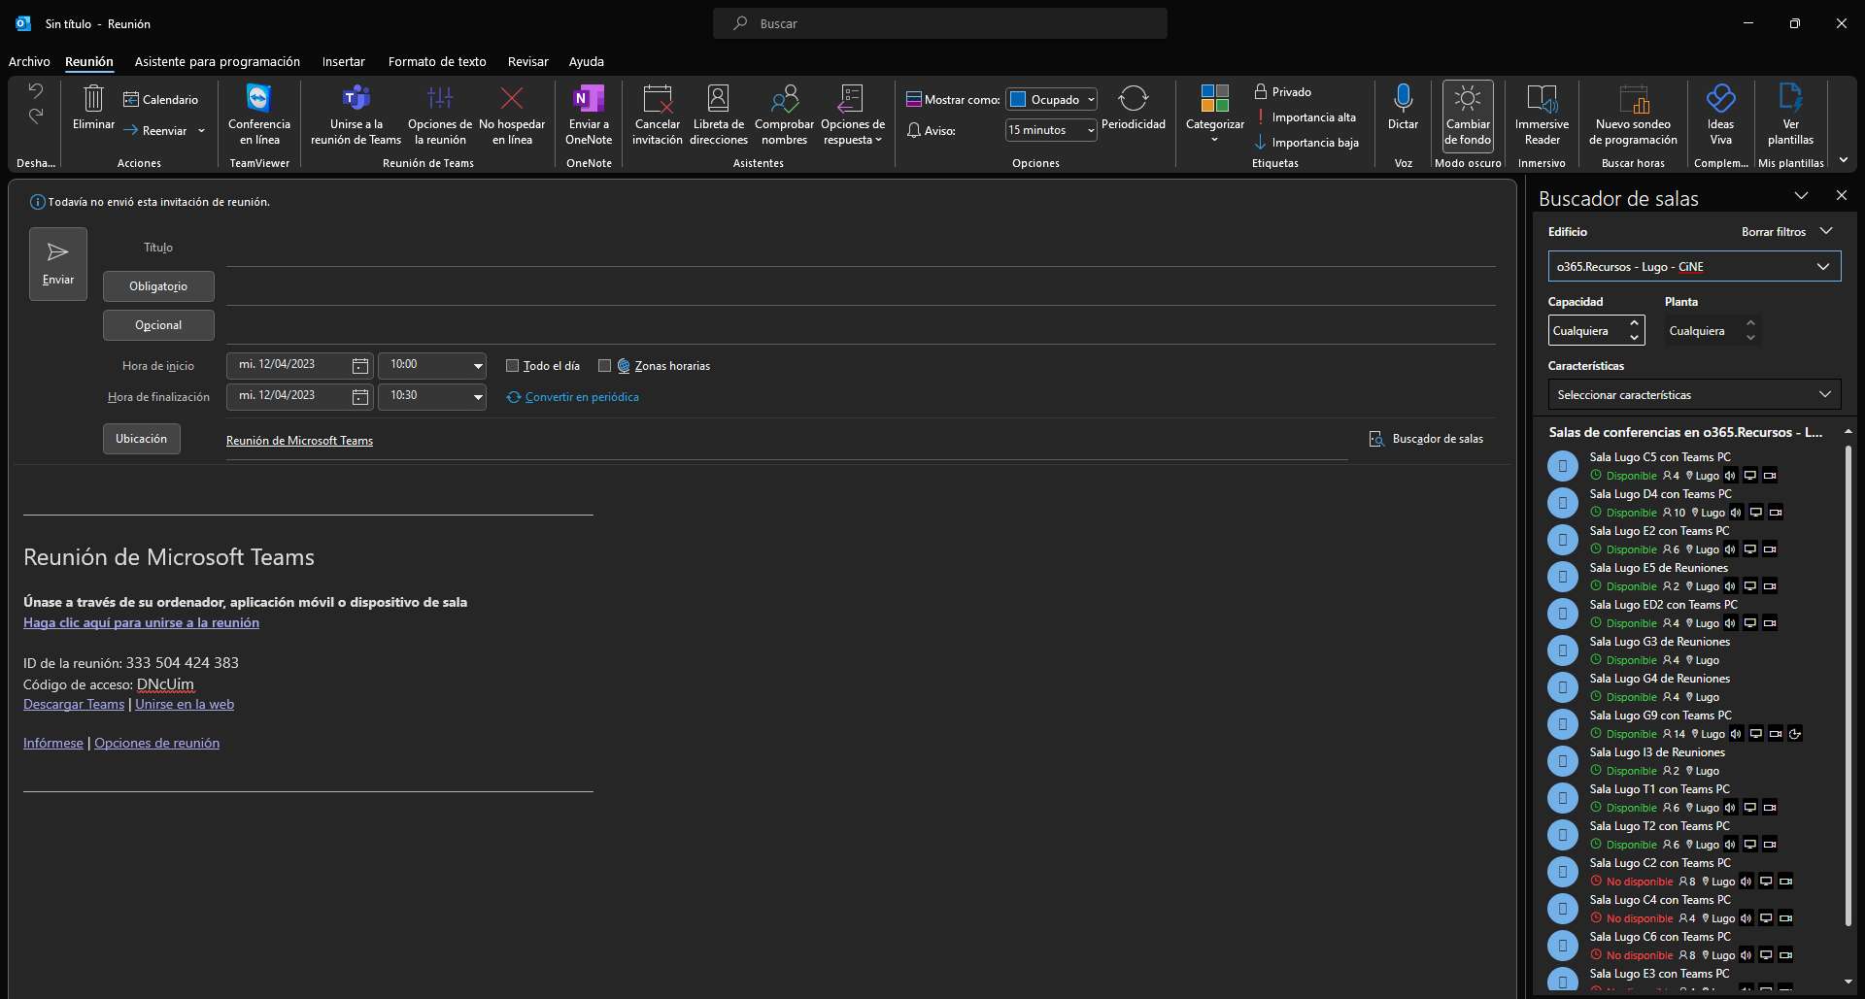Click the room list scrollbar down arrow

point(1848,982)
